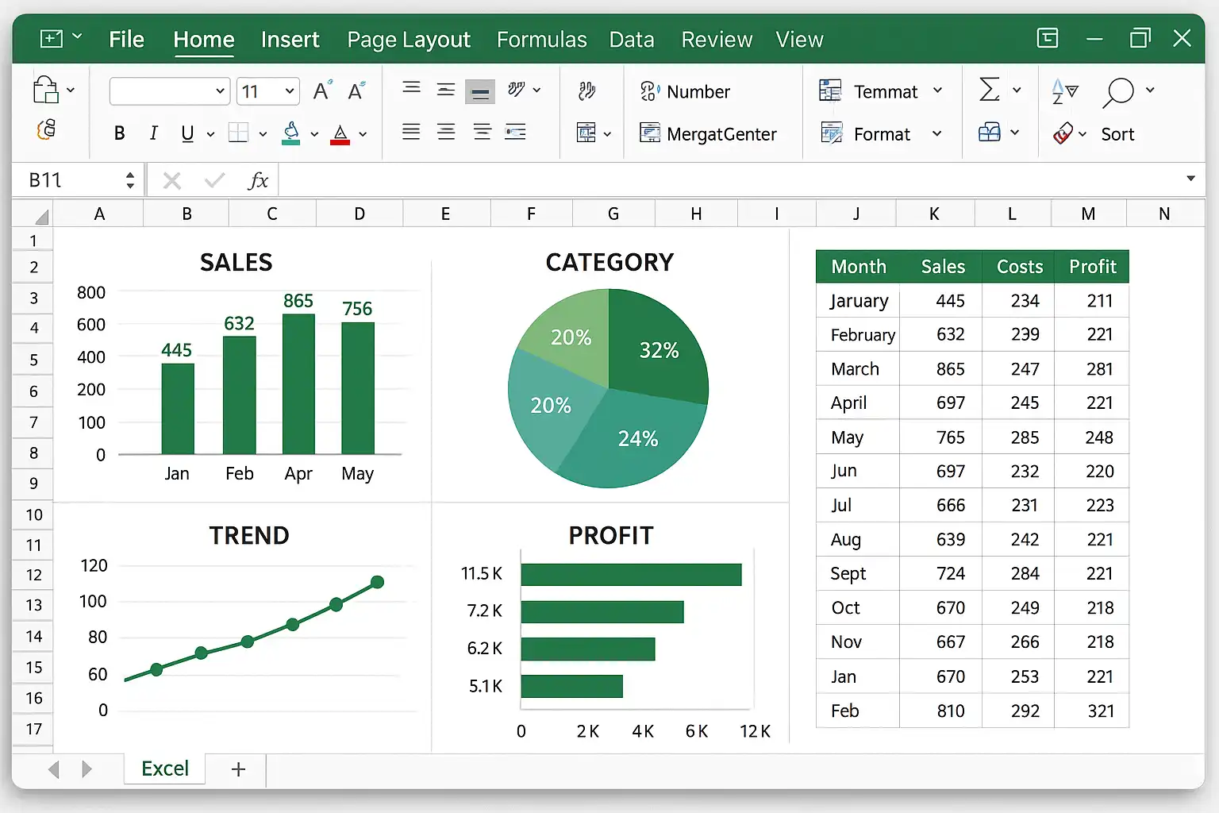Toggle Bold formatting
Screen dimensions: 1219x813
119,133
